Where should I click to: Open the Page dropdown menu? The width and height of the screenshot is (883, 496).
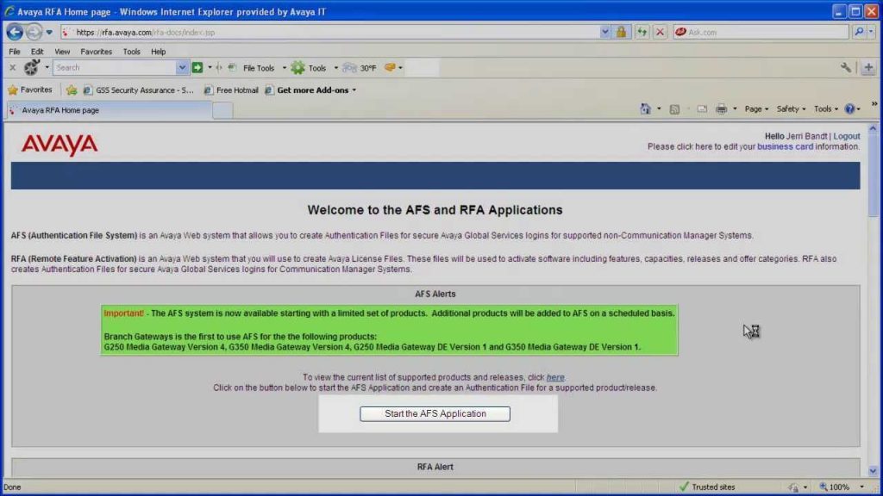click(x=756, y=109)
